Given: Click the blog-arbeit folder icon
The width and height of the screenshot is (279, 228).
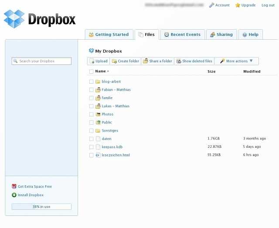Looking at the screenshot, I should (98, 82).
